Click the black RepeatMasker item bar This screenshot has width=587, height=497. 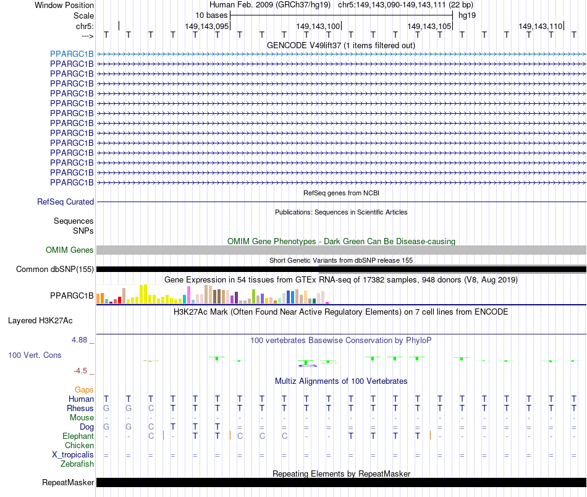tap(341, 482)
